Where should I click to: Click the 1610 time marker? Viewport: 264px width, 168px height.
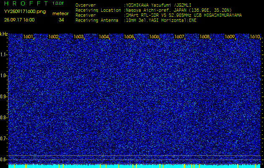click(x=255, y=37)
